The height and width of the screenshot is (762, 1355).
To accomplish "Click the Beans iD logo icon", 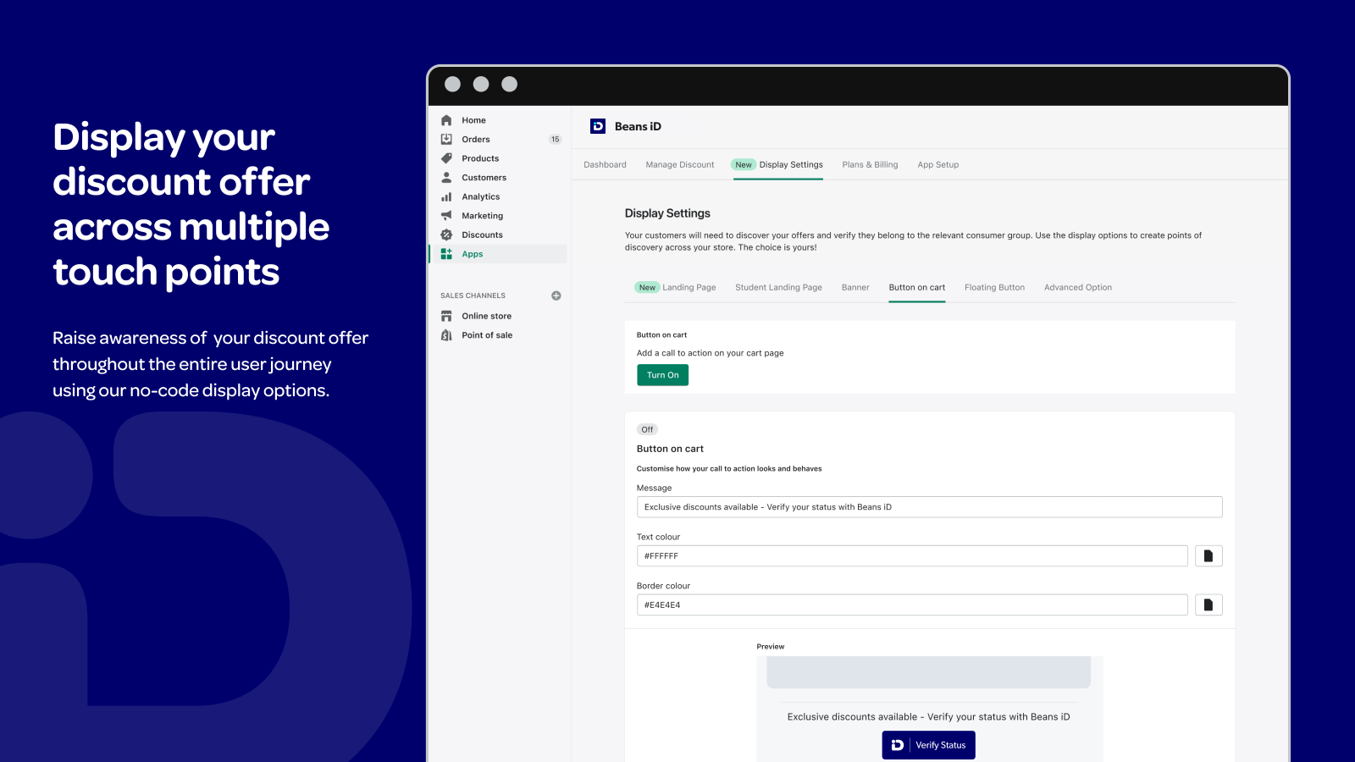I will click(598, 126).
